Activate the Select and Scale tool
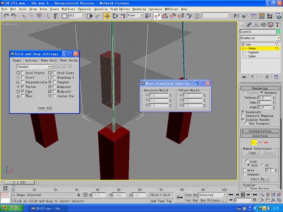Viewport: 283px width, 212px height. [123, 16]
